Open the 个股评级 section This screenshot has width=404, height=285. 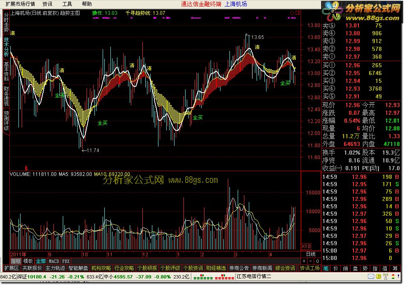(x=170, y=268)
